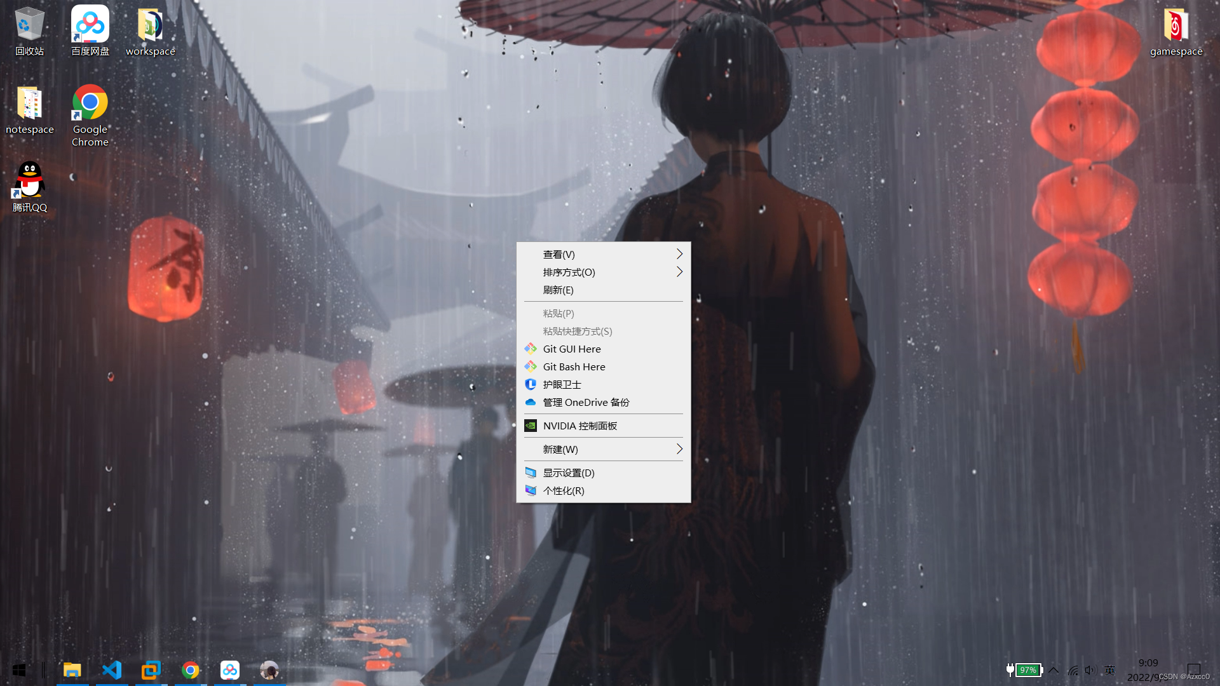Switch to Chrome in the taskbar
Image resolution: width=1220 pixels, height=686 pixels.
coord(191,670)
